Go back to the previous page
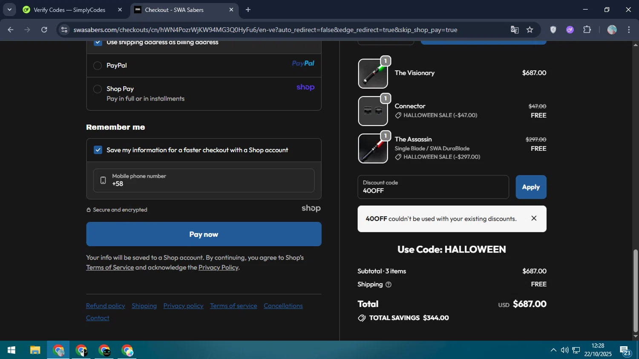Screen dimensions: 639x359 11,30
